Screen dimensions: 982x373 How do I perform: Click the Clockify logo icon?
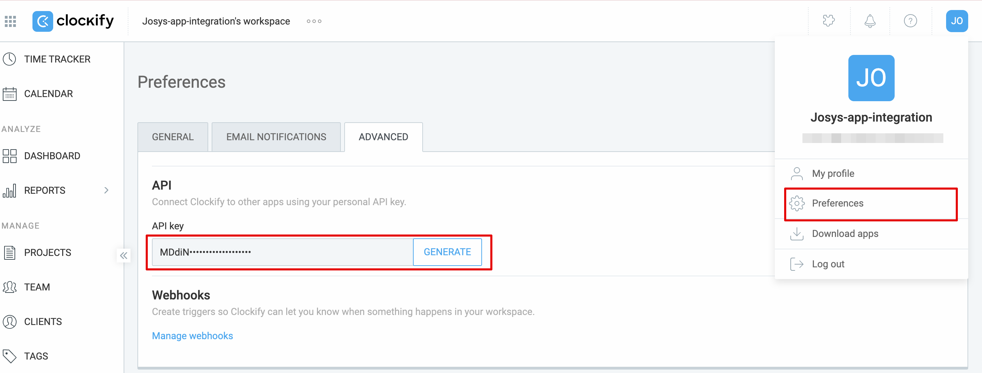(x=43, y=21)
